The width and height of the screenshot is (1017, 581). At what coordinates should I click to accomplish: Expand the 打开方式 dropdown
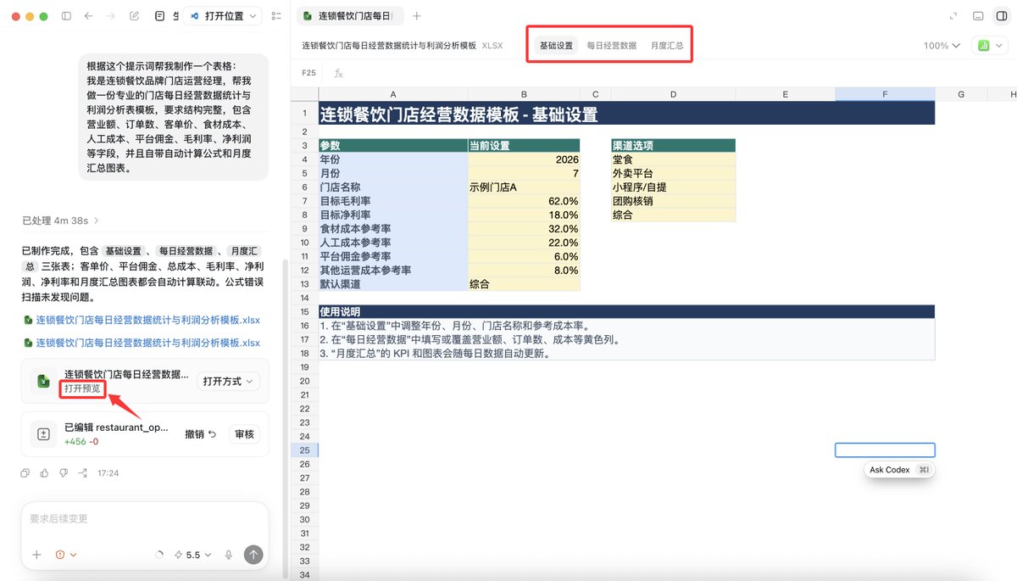(228, 382)
